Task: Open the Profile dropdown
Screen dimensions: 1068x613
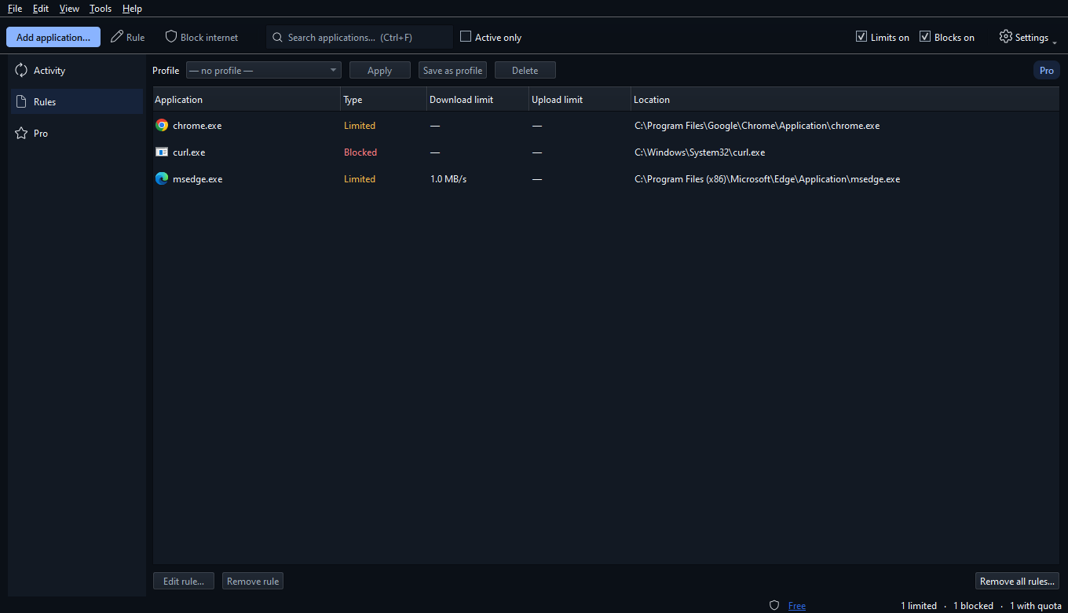Action: coord(263,70)
